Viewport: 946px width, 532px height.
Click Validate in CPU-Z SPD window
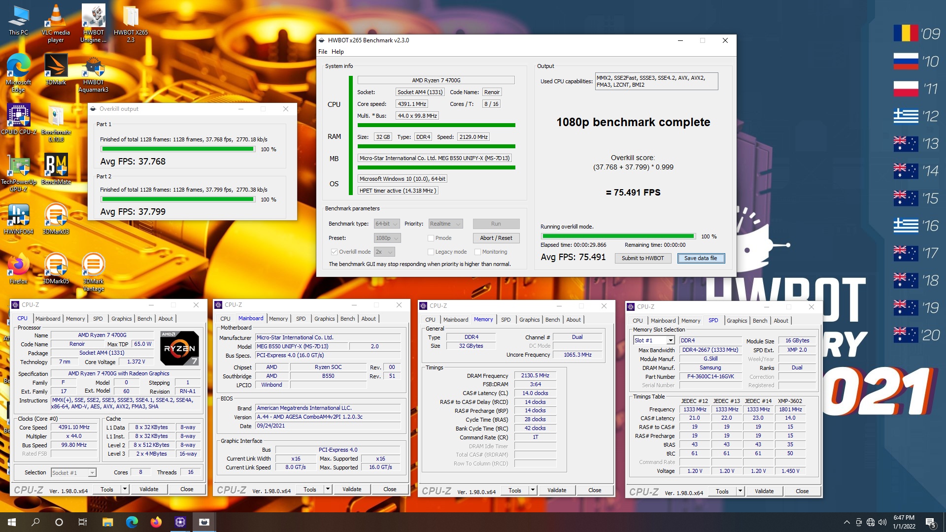coord(764,491)
